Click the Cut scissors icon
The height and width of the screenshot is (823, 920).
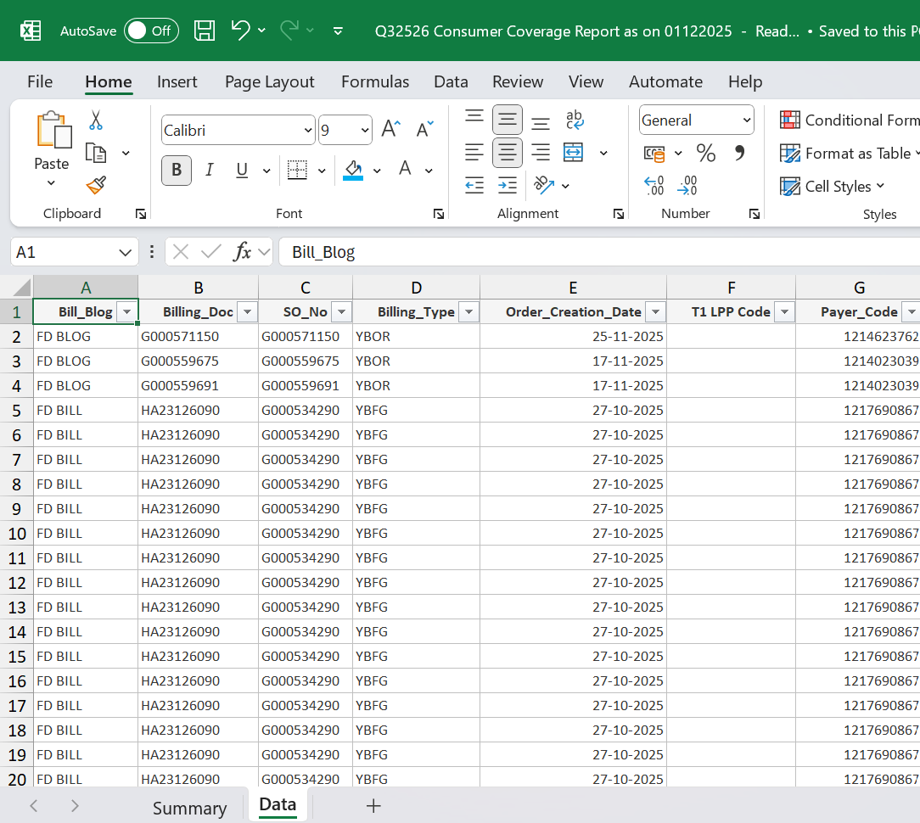96,120
